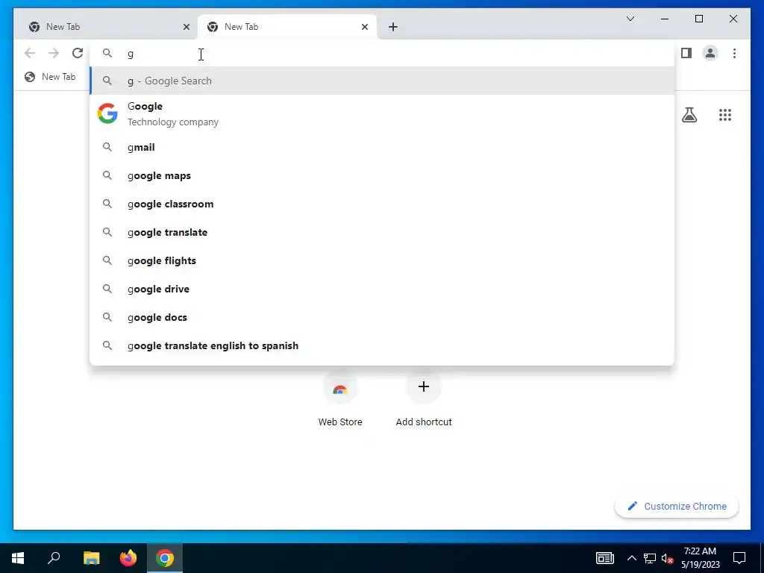Open the Search Labs flask icon
The width and height of the screenshot is (764, 573).
[689, 115]
